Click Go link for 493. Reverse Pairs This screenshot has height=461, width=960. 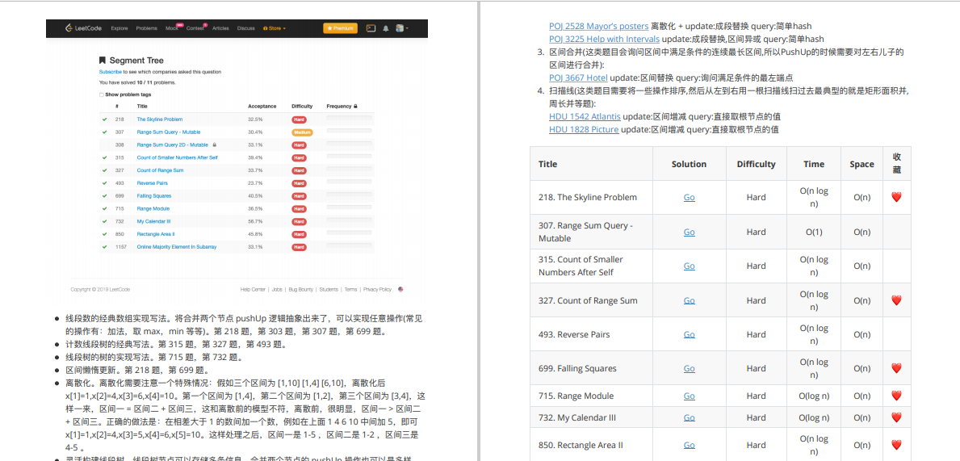click(689, 334)
